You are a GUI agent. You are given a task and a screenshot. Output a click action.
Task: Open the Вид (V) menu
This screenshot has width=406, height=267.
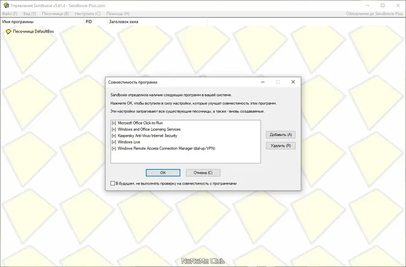tap(29, 14)
